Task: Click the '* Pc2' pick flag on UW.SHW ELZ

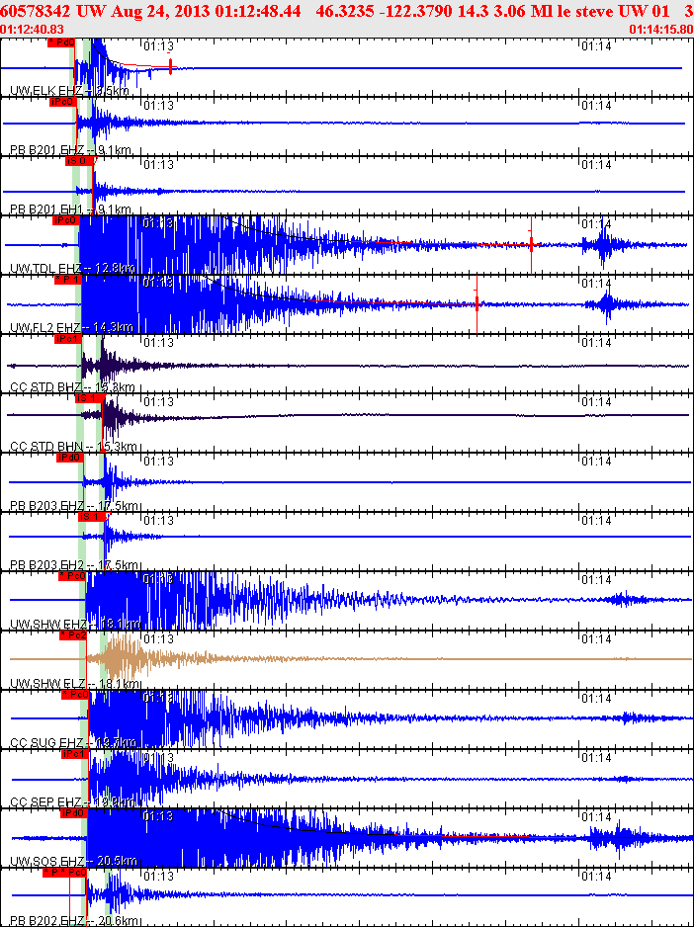Action: [x=73, y=634]
